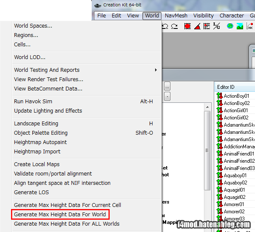Select Heightmap Autopaint entry
Screen dimensions: 255x232
pyautogui.click(x=87, y=142)
